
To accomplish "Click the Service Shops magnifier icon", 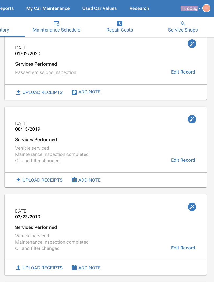I will (x=183, y=24).
